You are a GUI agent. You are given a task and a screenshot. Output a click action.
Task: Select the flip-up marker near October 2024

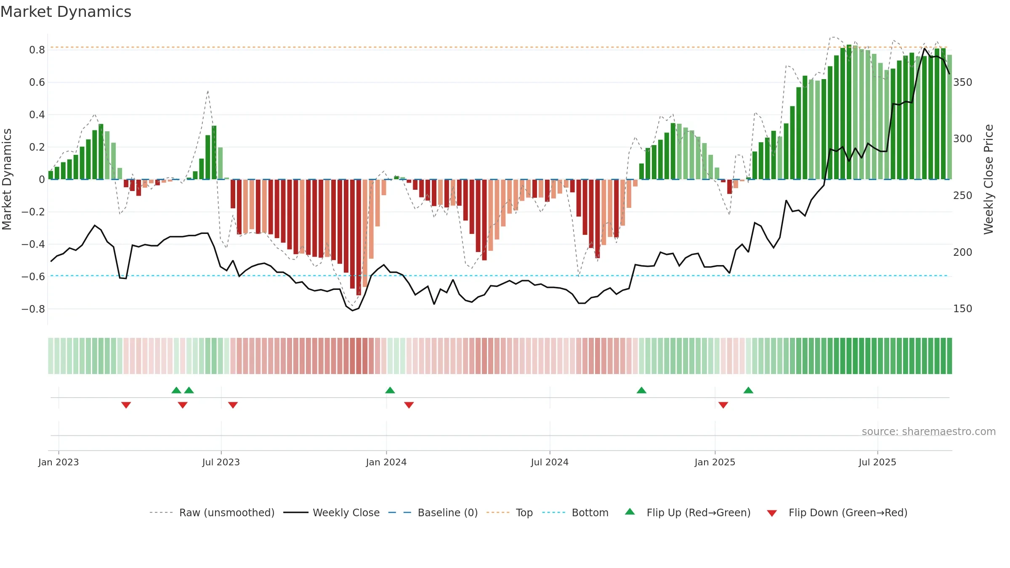click(641, 390)
